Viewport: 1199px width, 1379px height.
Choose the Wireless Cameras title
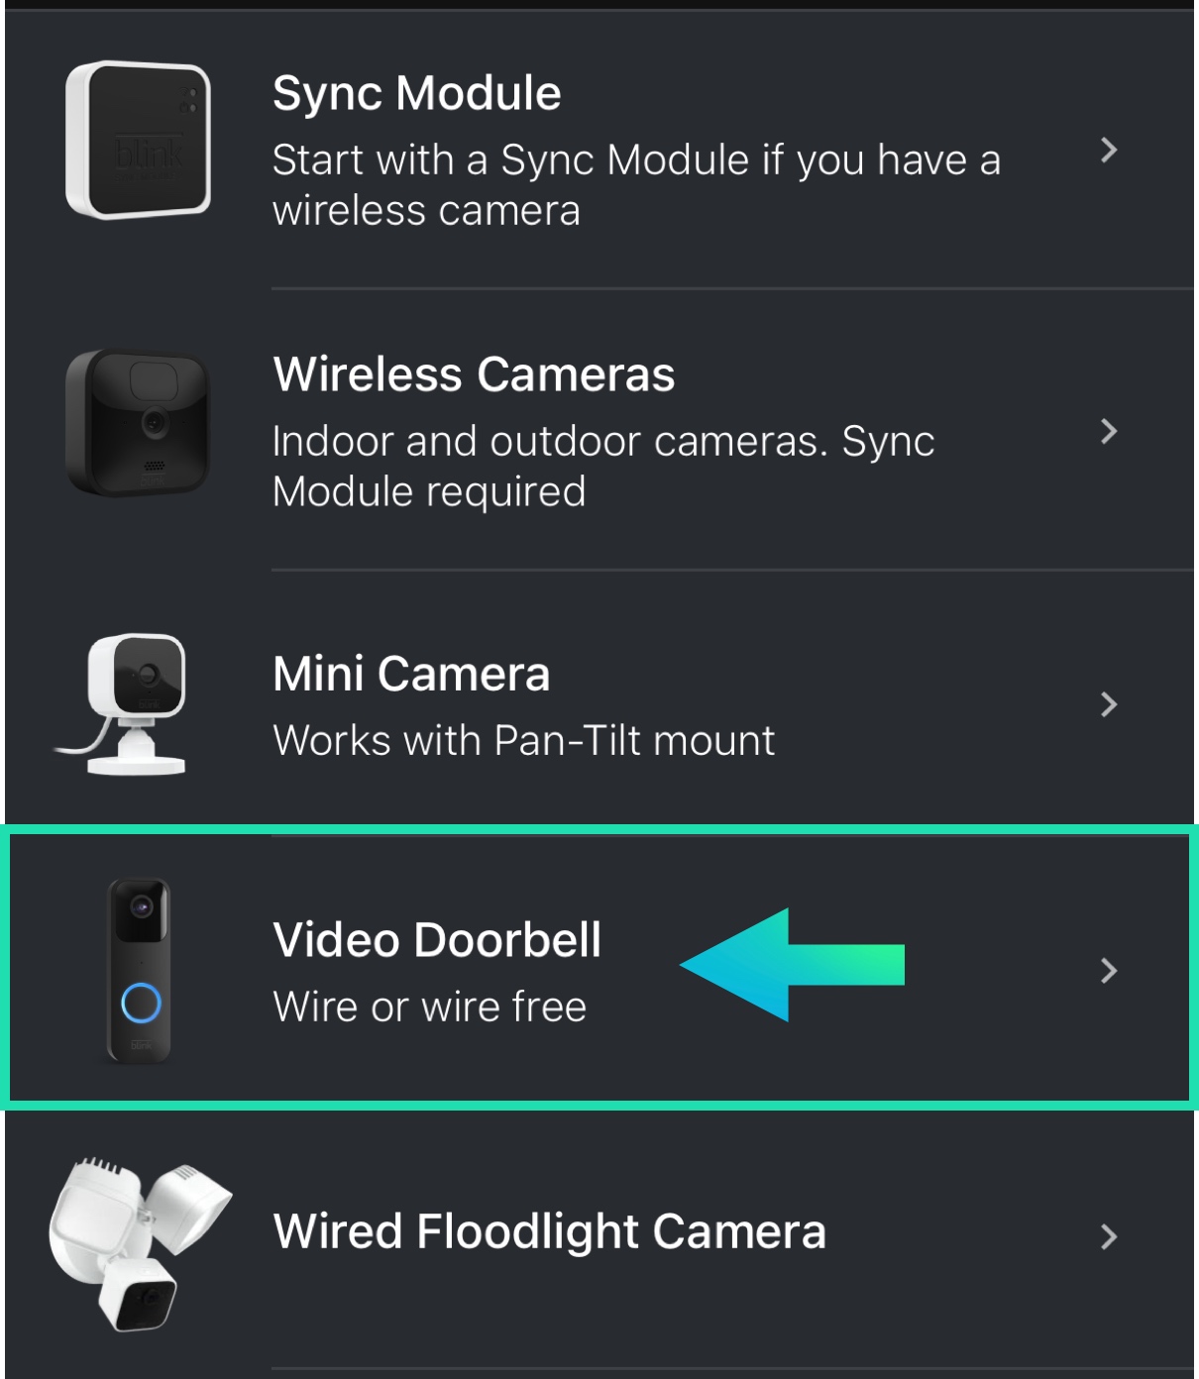[474, 375]
